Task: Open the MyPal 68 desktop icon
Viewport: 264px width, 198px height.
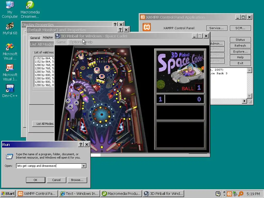Action: coord(10,28)
